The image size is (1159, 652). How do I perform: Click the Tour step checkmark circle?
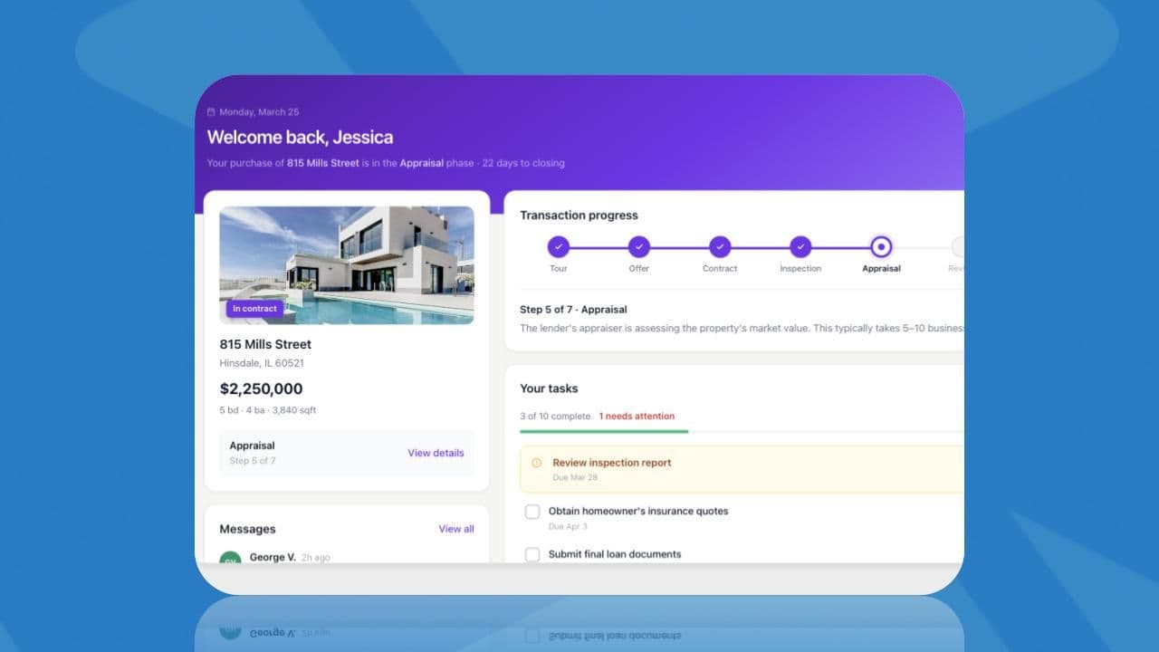(559, 246)
